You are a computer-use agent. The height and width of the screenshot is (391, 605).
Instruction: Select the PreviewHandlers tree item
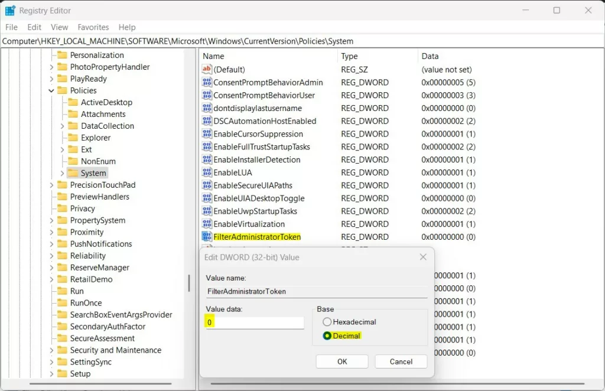pyautogui.click(x=99, y=197)
